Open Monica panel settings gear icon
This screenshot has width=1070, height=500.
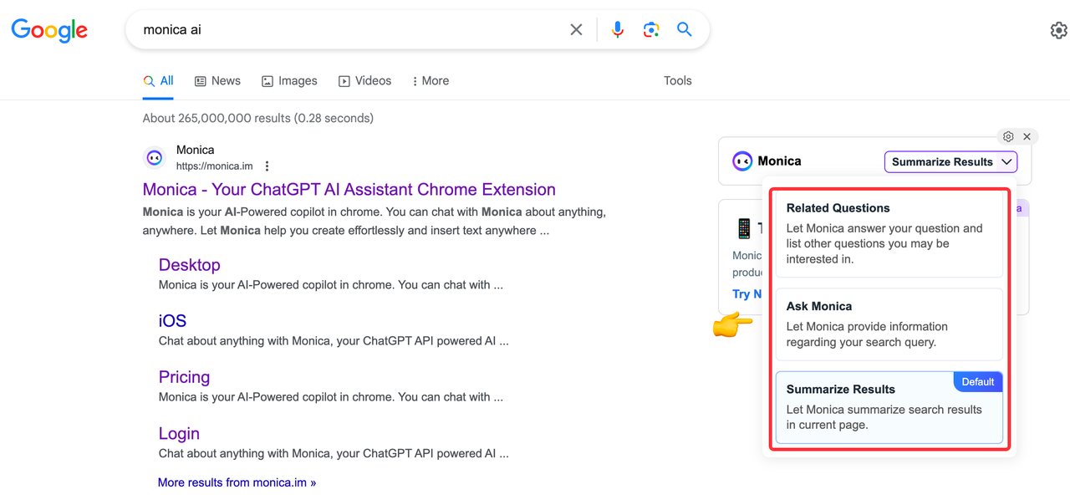click(x=1008, y=136)
